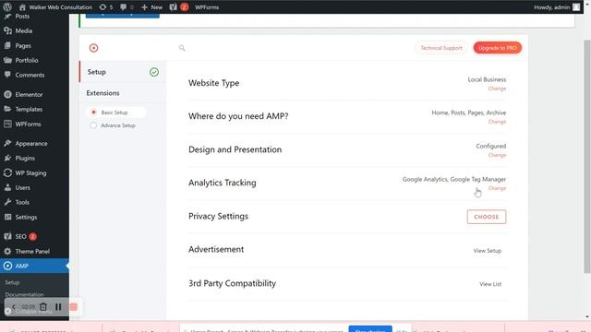This screenshot has height=332, width=591.
Task: Open Pages via its sidebar icon
Action: (x=7, y=45)
